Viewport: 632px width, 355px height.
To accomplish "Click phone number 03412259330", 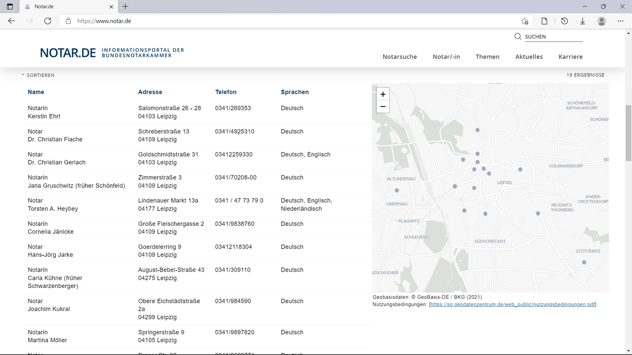I will pyautogui.click(x=234, y=154).
